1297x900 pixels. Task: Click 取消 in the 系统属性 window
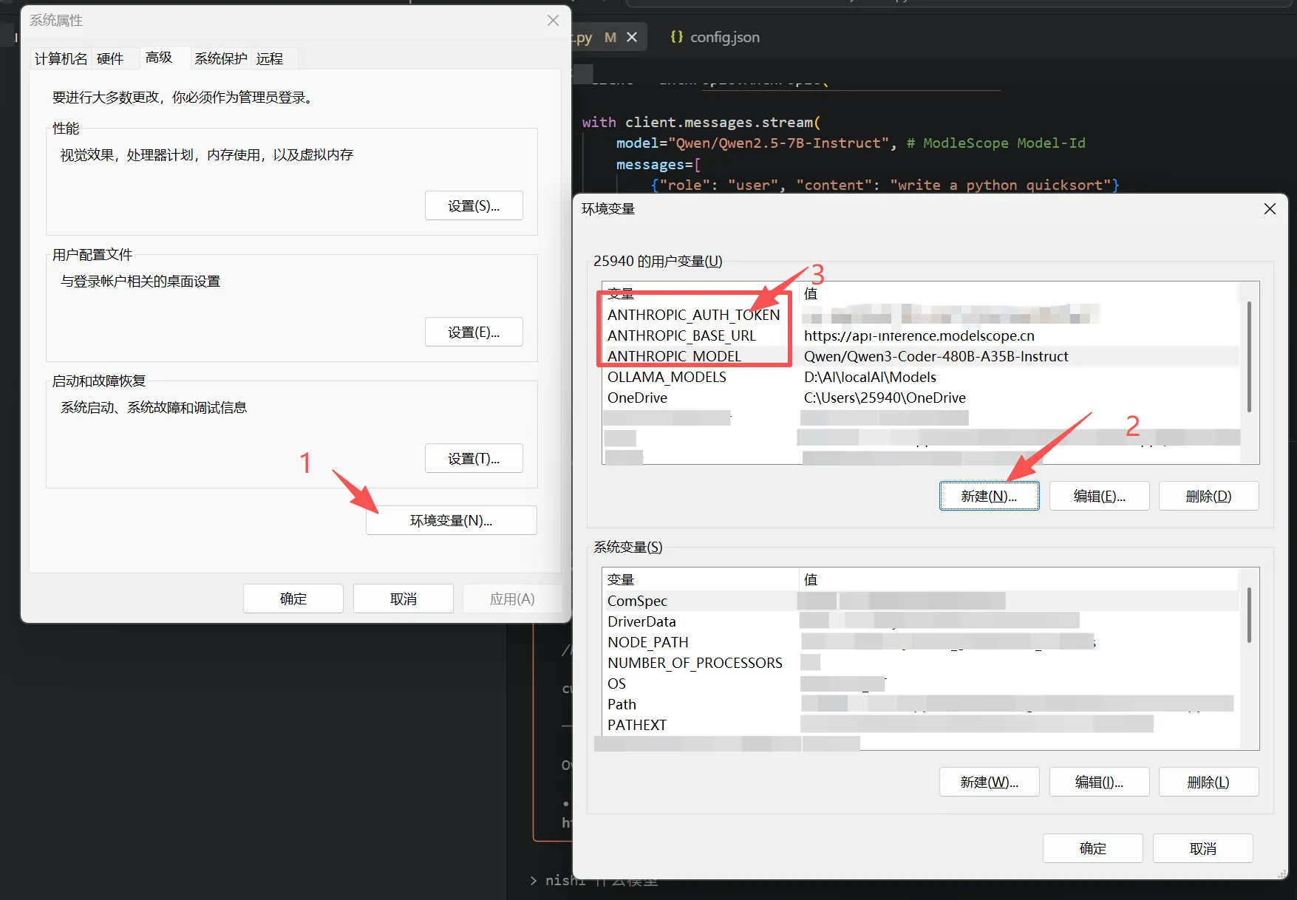pos(404,599)
